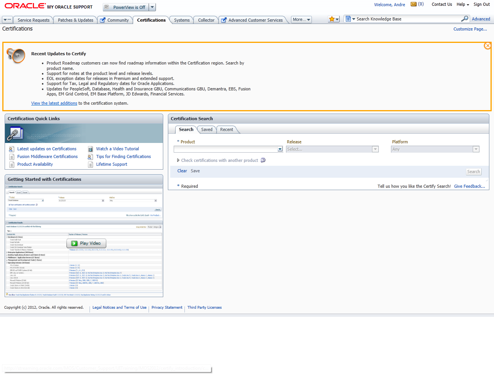Open the Release Select... dropdown
The height and width of the screenshot is (374, 494).
click(x=332, y=149)
